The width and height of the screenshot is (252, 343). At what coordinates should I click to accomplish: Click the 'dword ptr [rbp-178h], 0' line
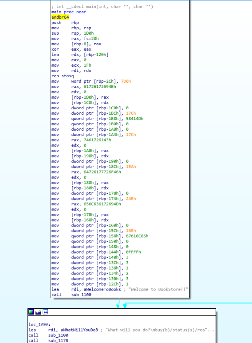pos(90,193)
